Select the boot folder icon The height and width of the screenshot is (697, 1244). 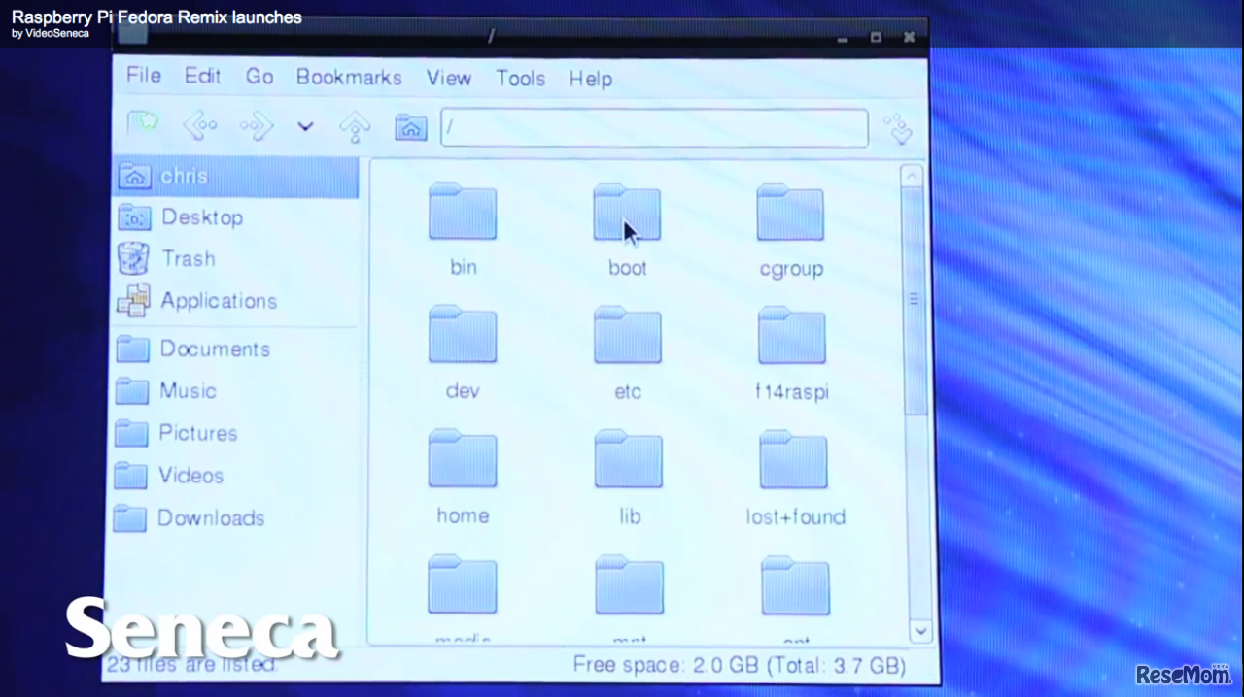click(627, 212)
